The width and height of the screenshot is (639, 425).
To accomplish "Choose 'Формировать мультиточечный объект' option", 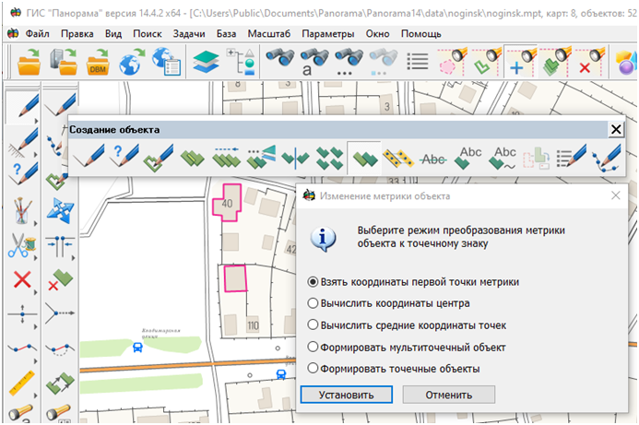I will pyautogui.click(x=314, y=348).
